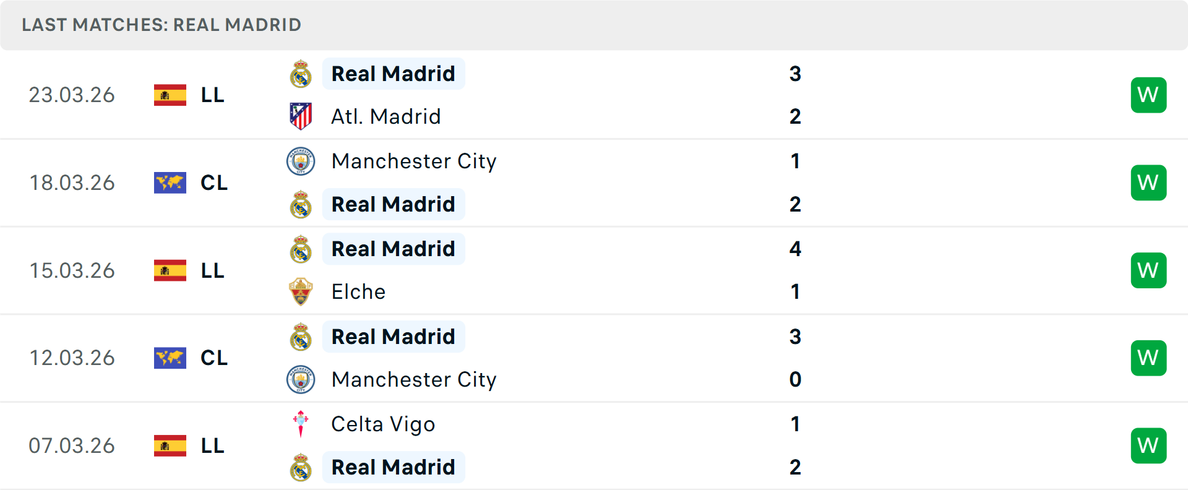This screenshot has height=490, width=1188.
Task: Select the Champions League icon beside 18.03.26
Action: click(x=170, y=183)
